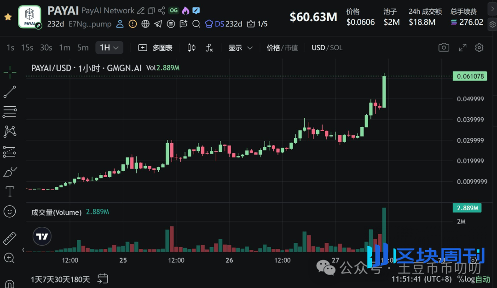Click the 多图表 multi-chart button
This screenshot has height=288, width=497.
coord(156,47)
